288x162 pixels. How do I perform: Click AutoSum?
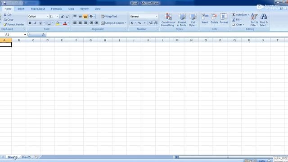(239, 15)
